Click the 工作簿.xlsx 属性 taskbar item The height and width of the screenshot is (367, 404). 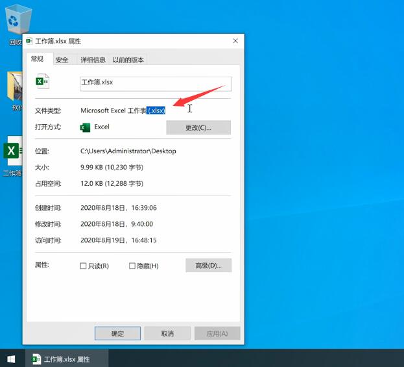tap(67, 359)
